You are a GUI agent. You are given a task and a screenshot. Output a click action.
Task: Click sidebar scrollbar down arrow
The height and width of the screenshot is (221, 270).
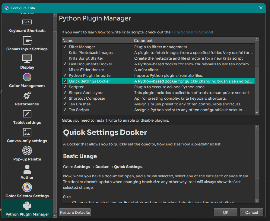coord(55,215)
